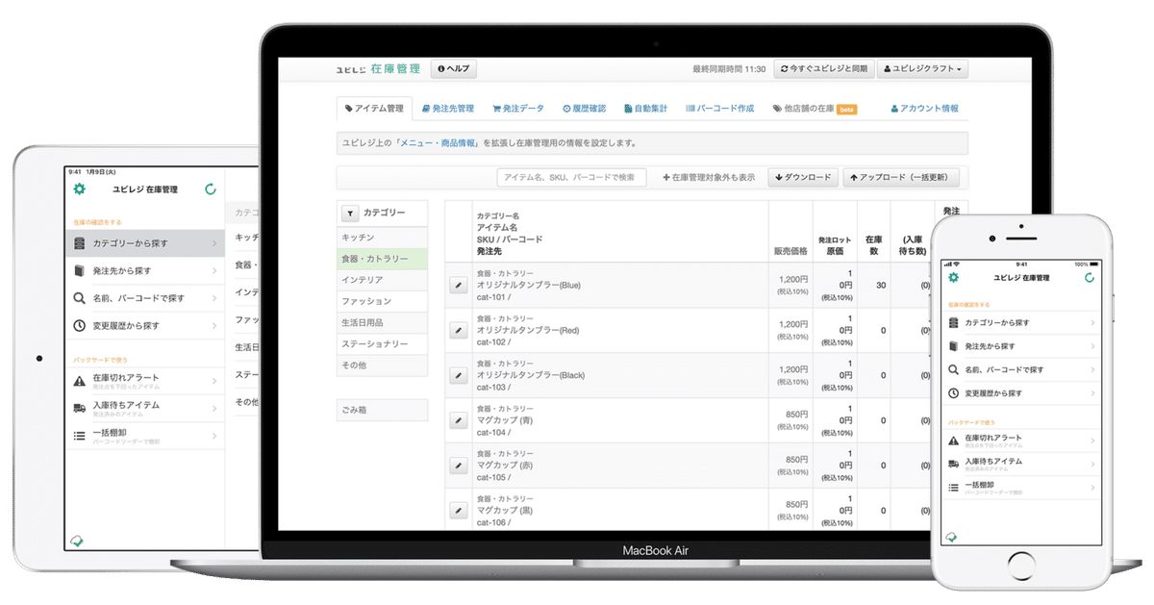Select 生活日用品 category in the sidebar

(382, 322)
